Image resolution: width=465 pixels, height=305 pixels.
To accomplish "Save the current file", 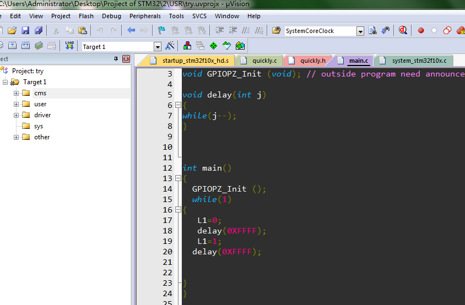I will tap(25, 30).
